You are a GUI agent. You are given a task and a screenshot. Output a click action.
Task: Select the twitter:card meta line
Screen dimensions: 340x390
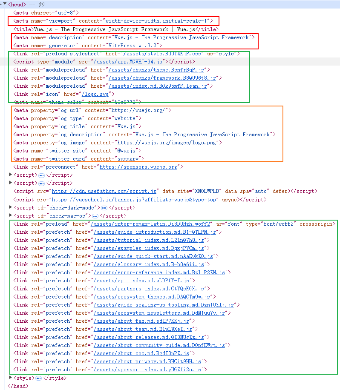79,159
